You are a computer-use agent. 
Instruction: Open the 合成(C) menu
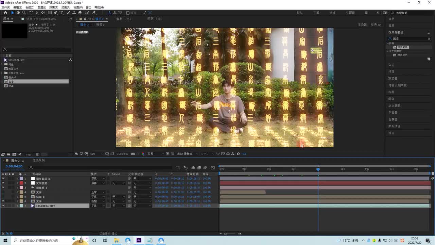30,7
